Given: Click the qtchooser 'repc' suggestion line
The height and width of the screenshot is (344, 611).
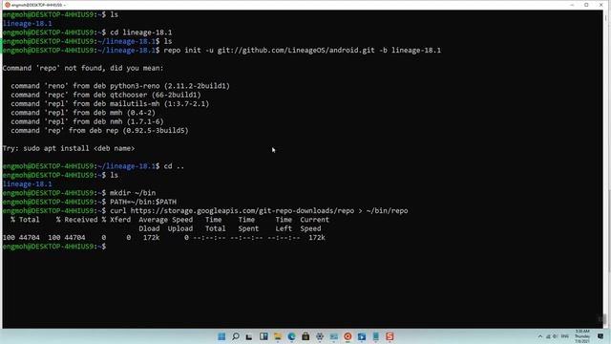Looking at the screenshot, I should 106,95.
